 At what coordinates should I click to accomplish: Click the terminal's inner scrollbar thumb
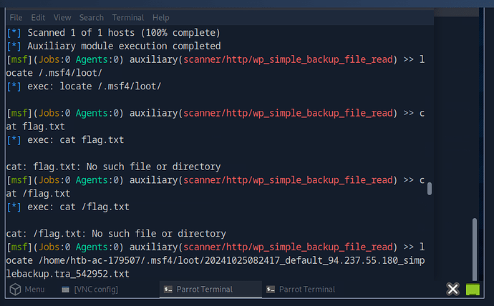430,189
